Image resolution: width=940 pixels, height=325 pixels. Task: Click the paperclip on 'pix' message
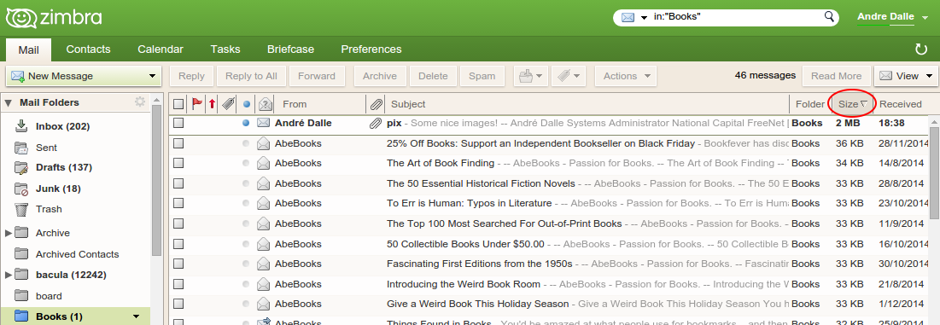(x=376, y=124)
